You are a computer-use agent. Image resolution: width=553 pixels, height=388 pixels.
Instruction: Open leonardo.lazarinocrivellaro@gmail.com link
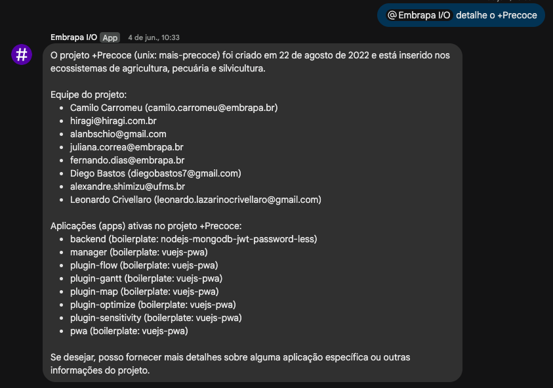coord(237,200)
